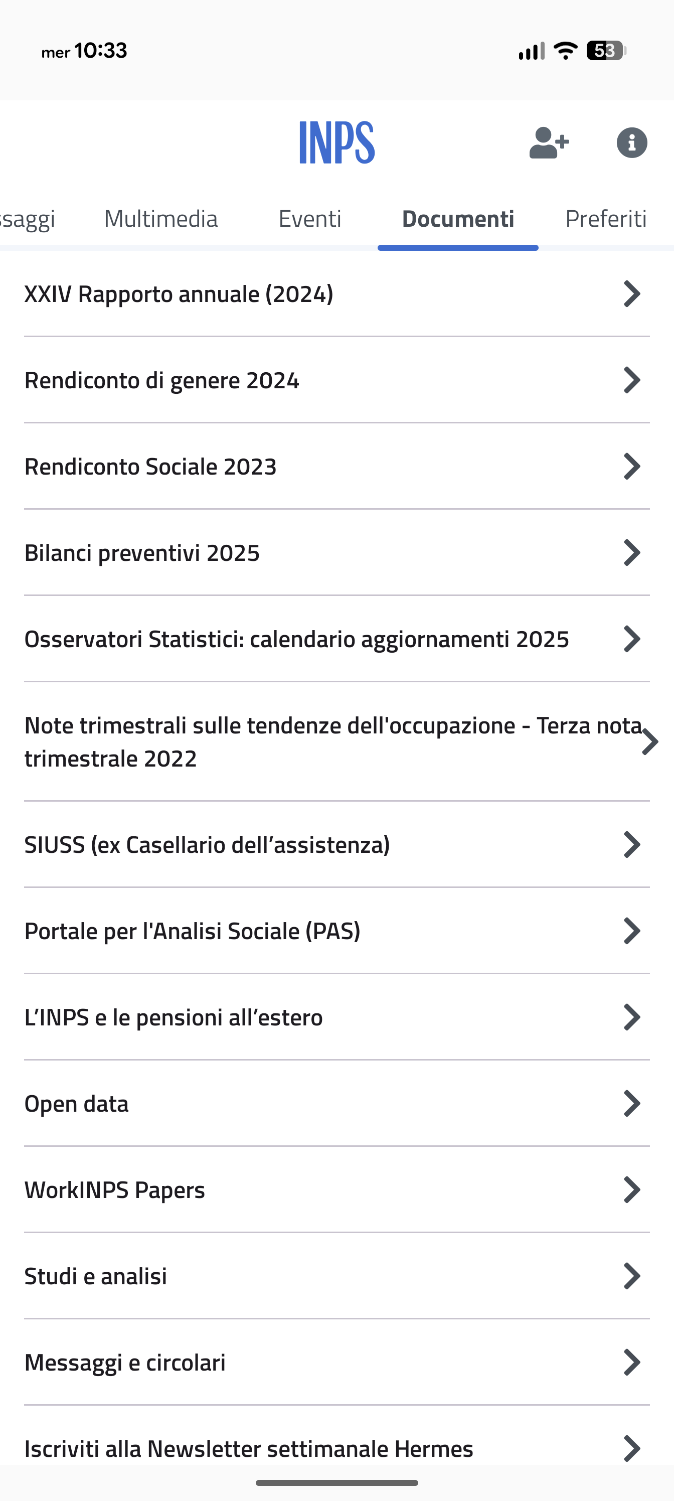The height and width of the screenshot is (1501, 674).
Task: Switch to the Multimedia tab
Action: (x=161, y=219)
